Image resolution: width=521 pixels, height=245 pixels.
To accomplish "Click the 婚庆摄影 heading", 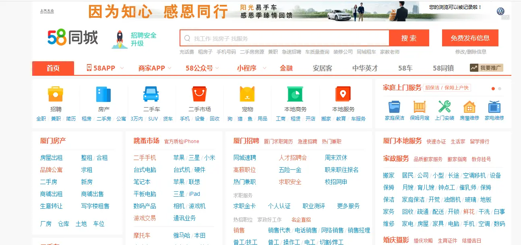I will (x=396, y=240).
